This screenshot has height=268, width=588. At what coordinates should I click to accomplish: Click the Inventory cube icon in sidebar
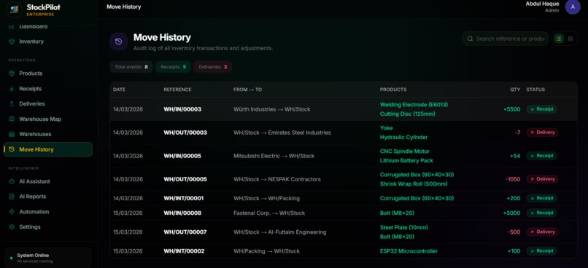(12, 42)
